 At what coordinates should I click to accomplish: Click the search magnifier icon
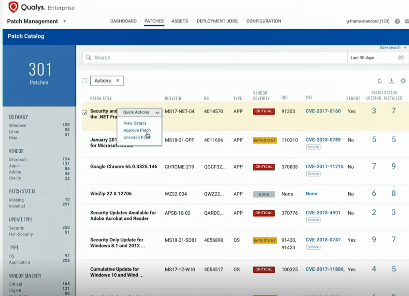point(88,58)
